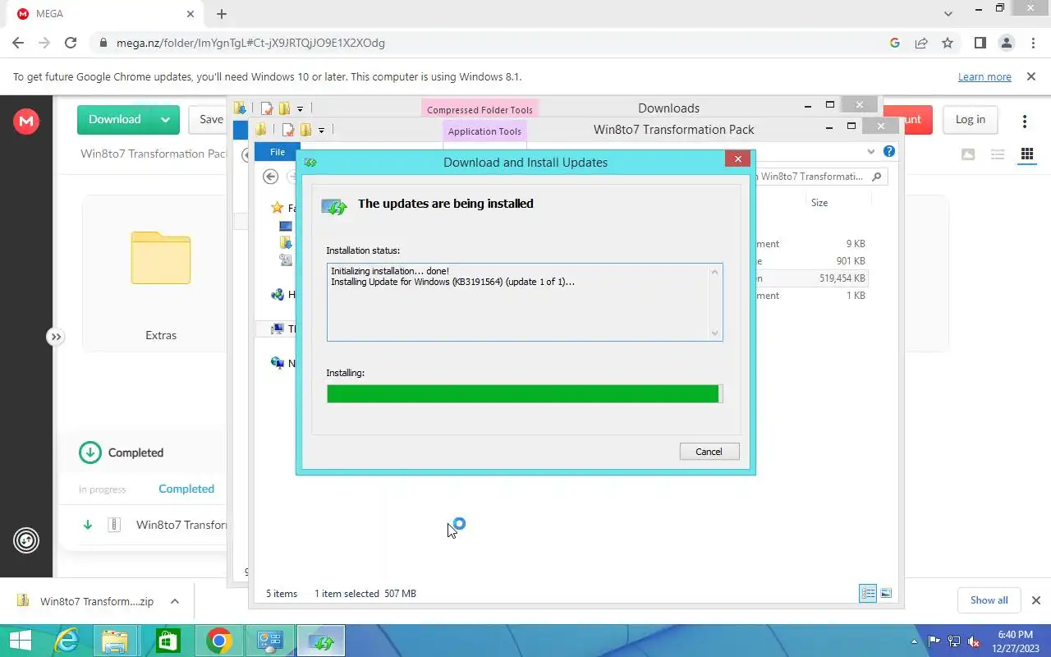Open menu for downloaded Win8to7 zip

coord(175,601)
